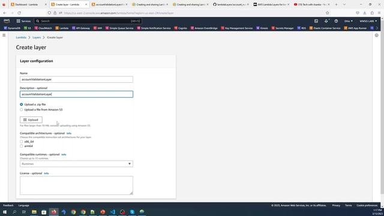Switch to first Creating and sharing tab
This screenshot has width=384, height=216.
pos(149,4)
